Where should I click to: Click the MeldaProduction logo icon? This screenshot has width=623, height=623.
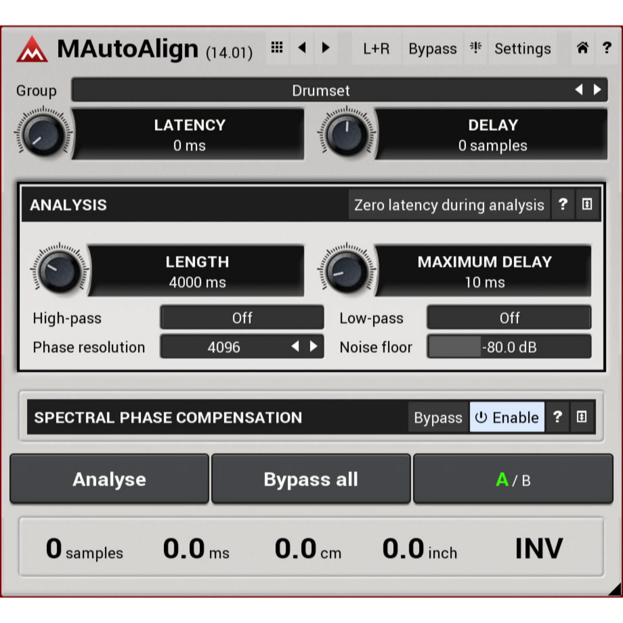point(32,49)
